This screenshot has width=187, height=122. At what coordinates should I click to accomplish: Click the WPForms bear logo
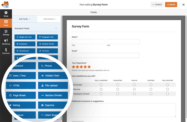point(5,5)
